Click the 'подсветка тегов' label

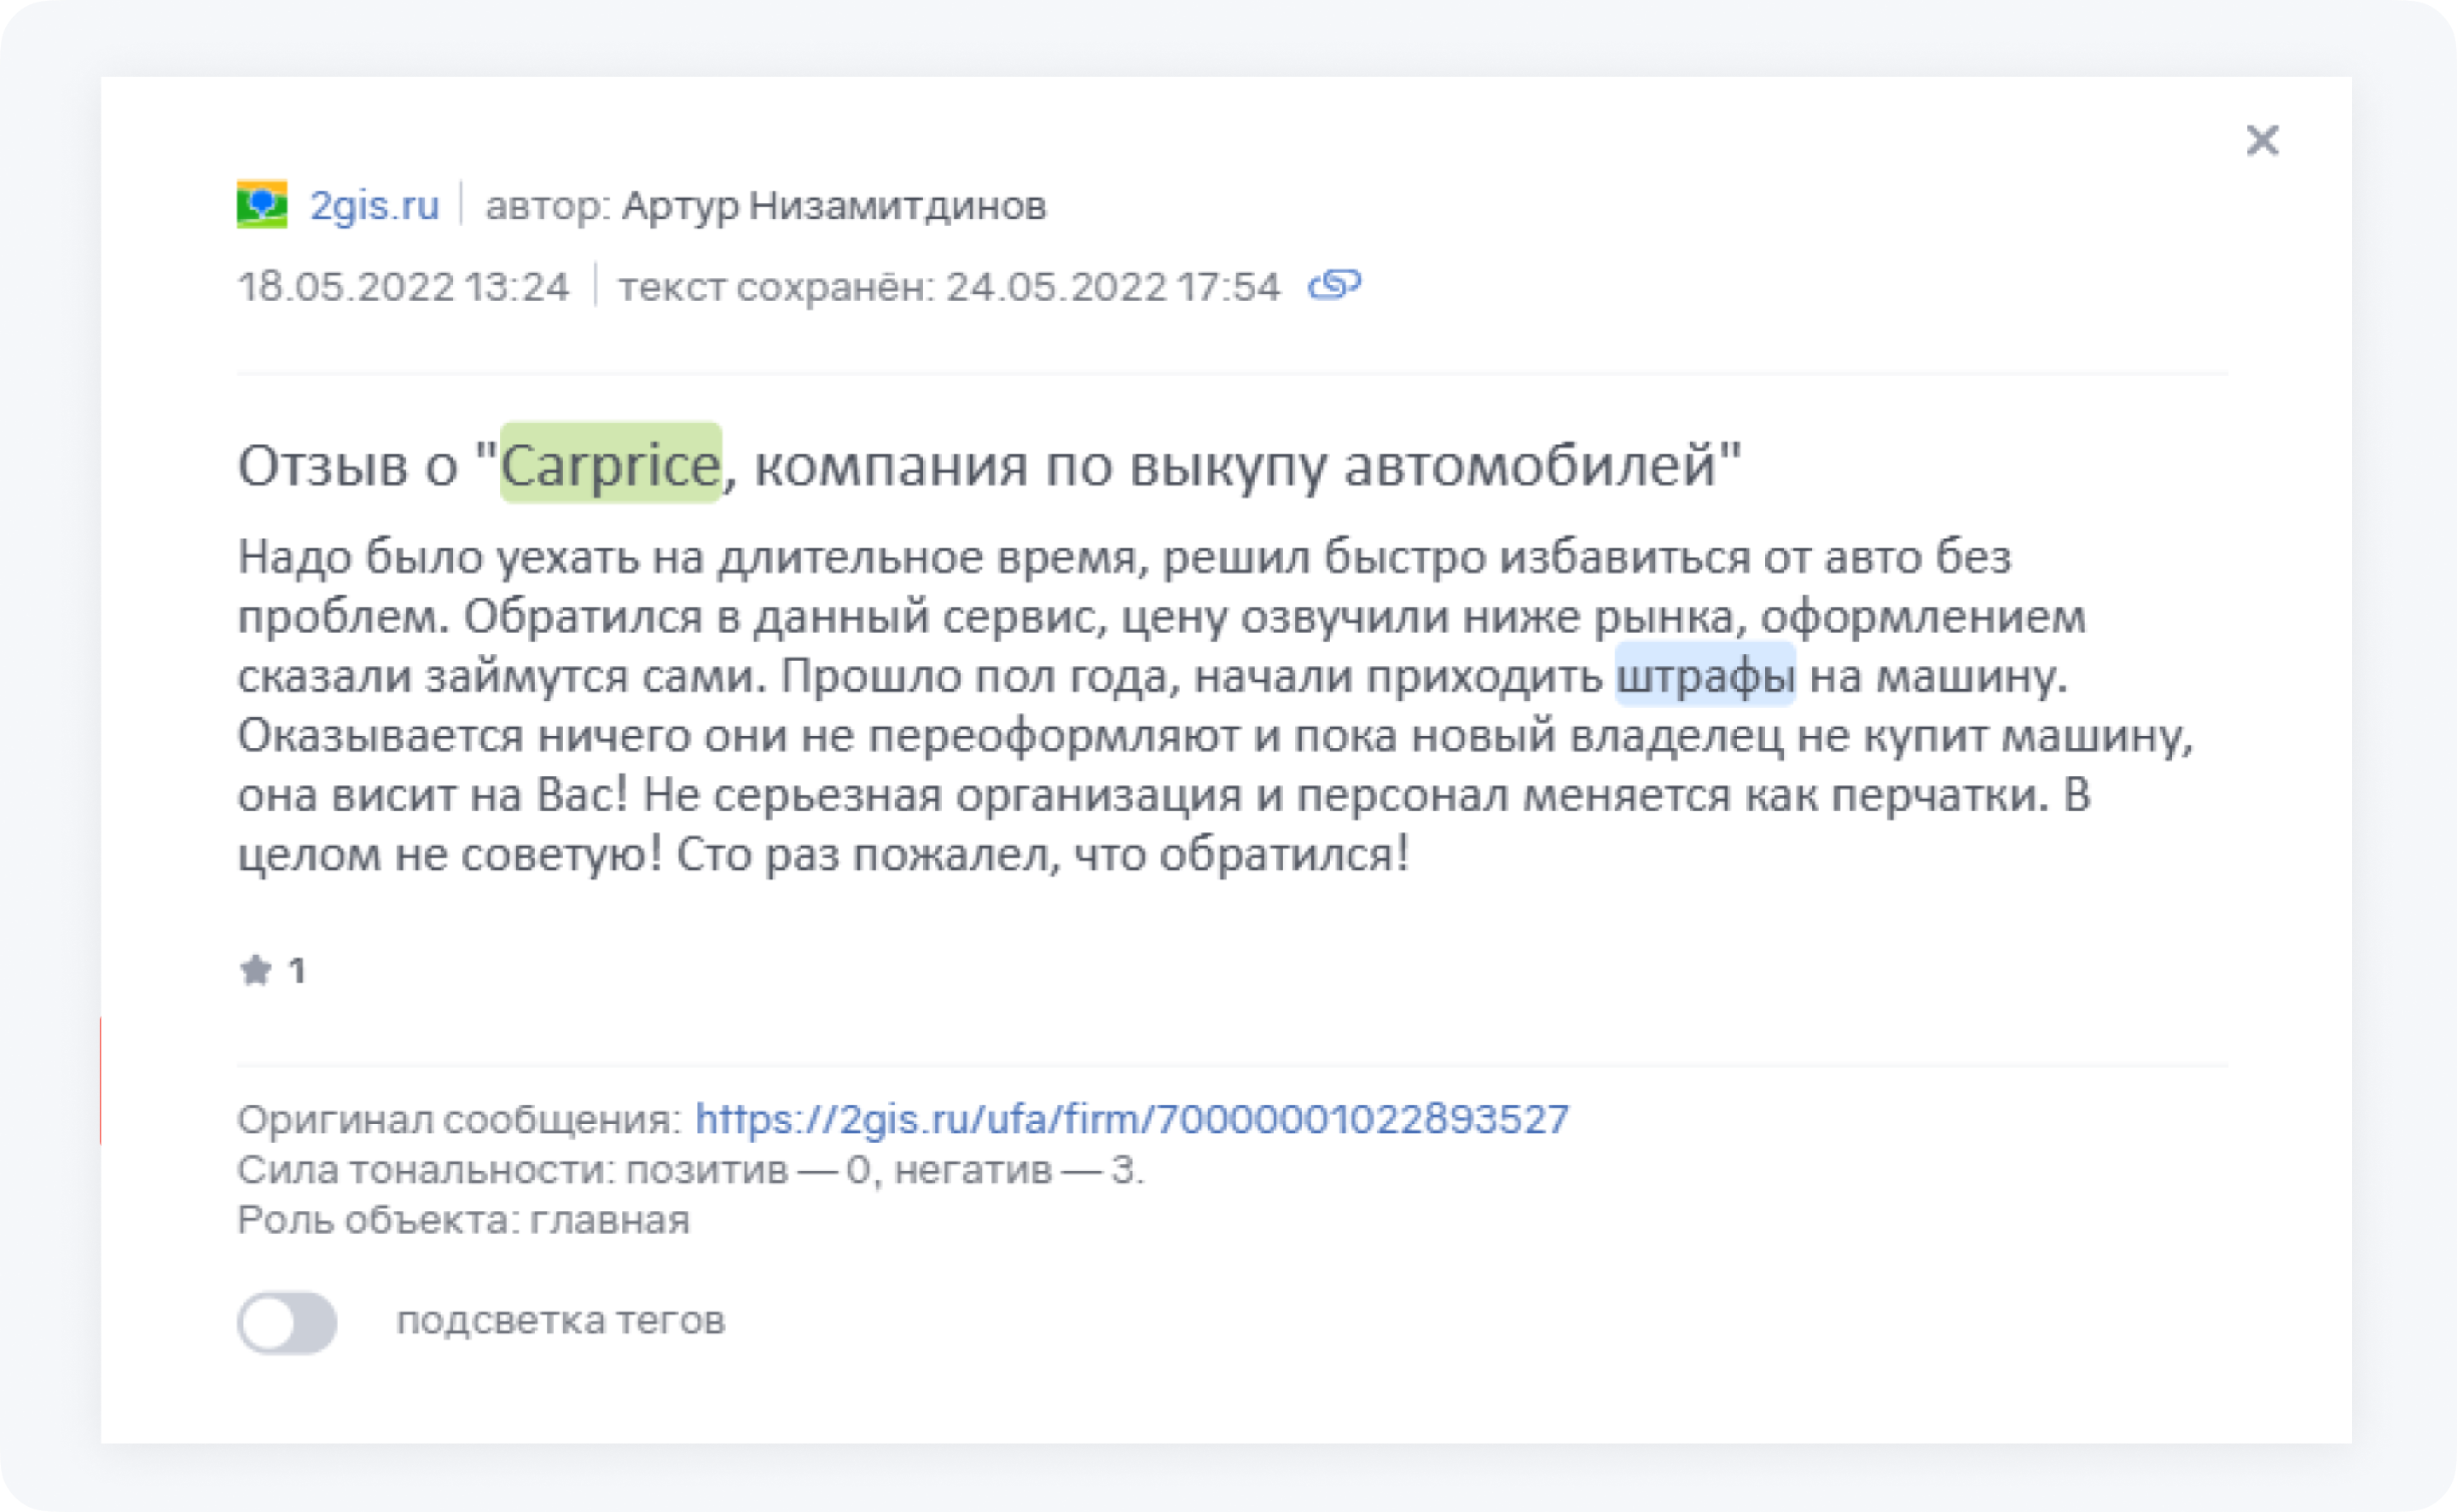coord(561,1321)
